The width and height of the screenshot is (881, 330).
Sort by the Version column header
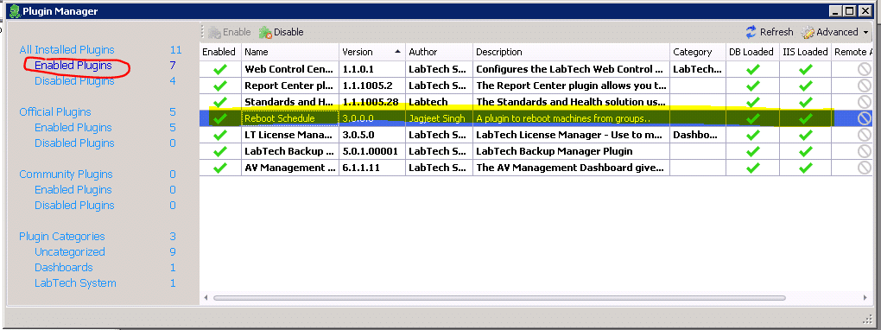(x=372, y=52)
